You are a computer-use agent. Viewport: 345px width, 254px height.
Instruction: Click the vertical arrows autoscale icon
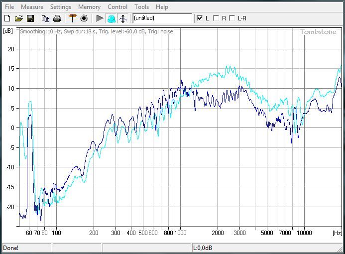[x=123, y=18]
